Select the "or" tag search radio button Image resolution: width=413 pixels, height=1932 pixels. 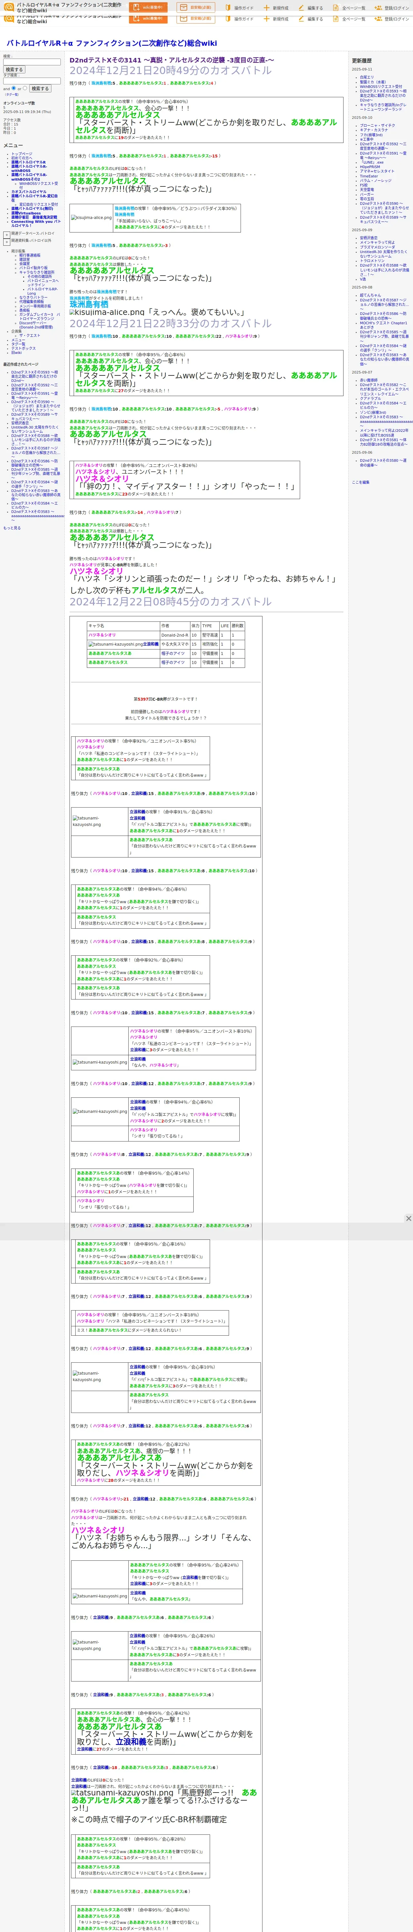coord(24,89)
